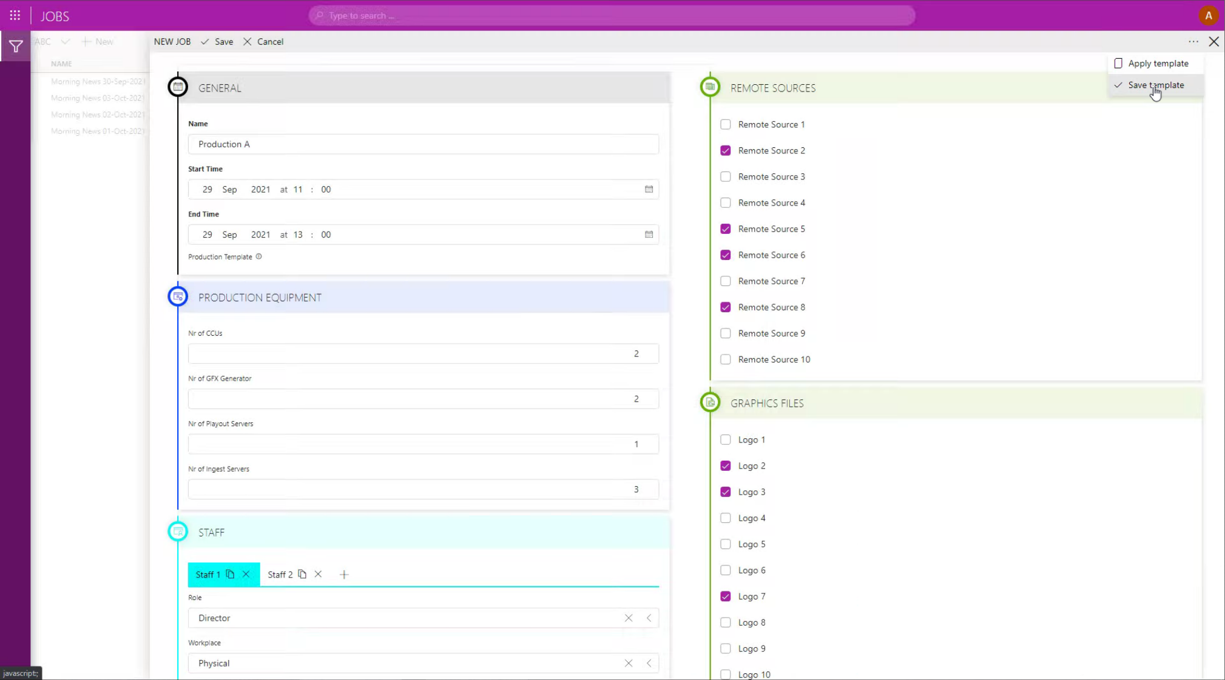Focus the search box at top
The image size is (1225, 680).
[x=612, y=16]
